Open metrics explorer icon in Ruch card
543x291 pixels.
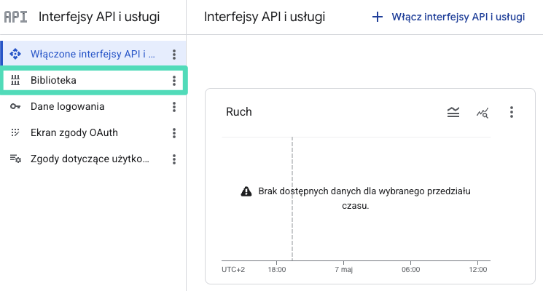coord(483,112)
